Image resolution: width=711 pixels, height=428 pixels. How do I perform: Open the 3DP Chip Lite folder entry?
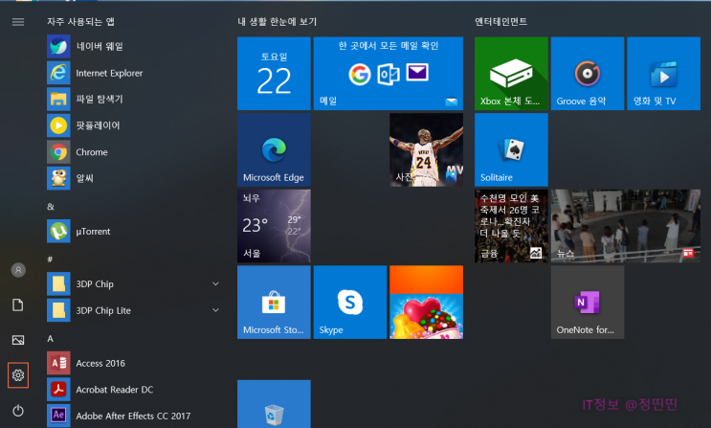click(x=134, y=310)
